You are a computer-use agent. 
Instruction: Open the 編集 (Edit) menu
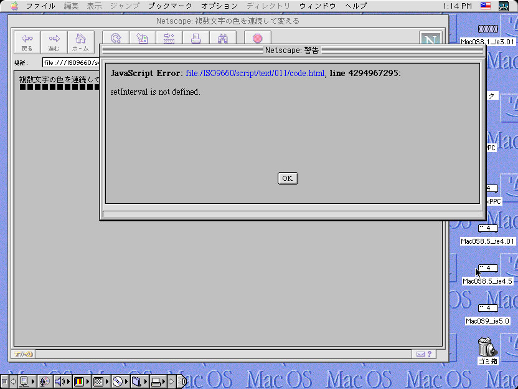click(x=71, y=6)
